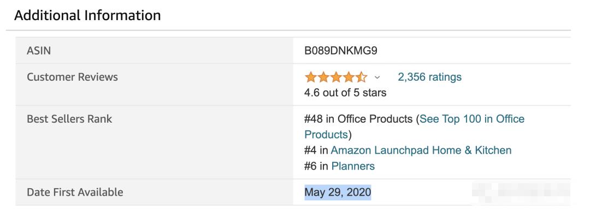This screenshot has width=590, height=217.
Task: Click the highlighted May 29, 2020 date
Action: (x=338, y=192)
